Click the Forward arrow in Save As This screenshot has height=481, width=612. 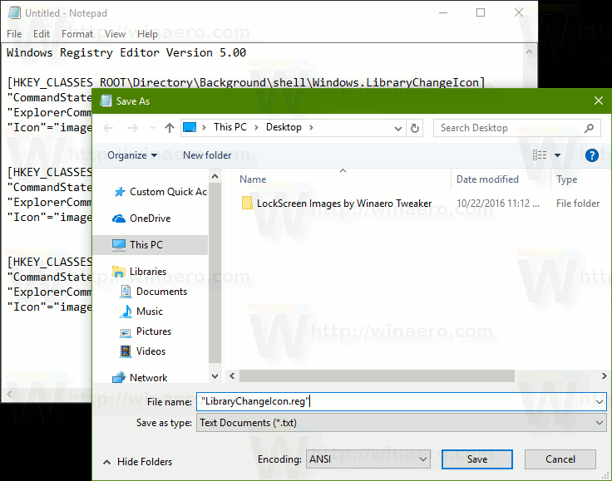click(133, 128)
